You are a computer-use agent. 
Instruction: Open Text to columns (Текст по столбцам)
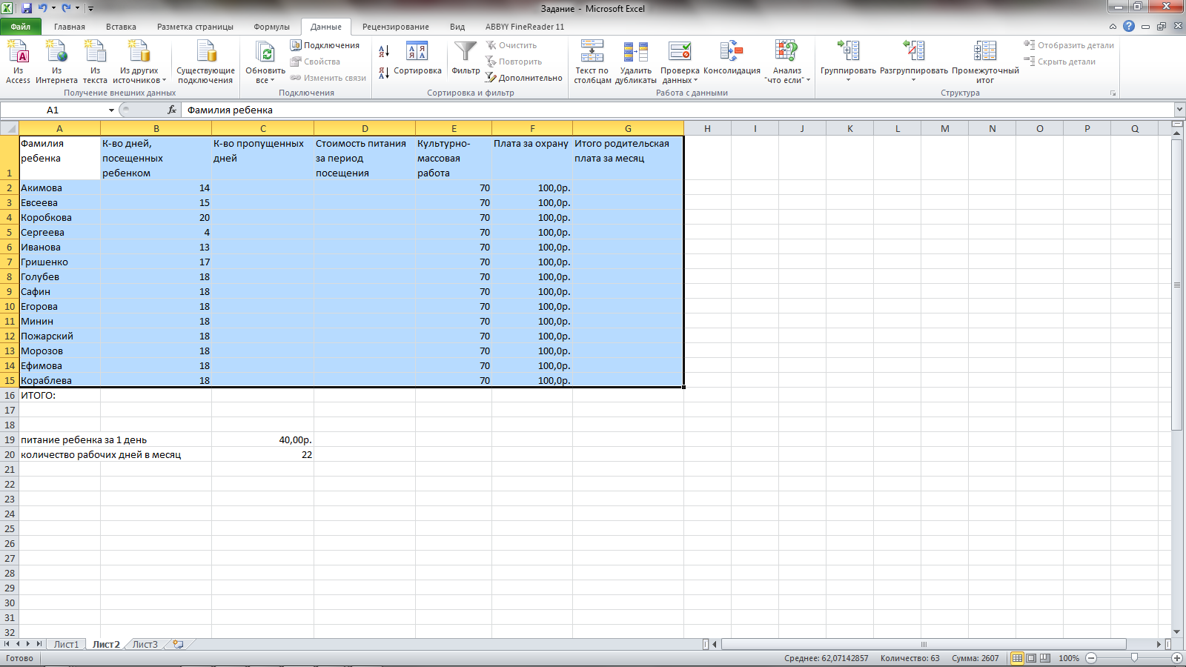pyautogui.click(x=592, y=62)
